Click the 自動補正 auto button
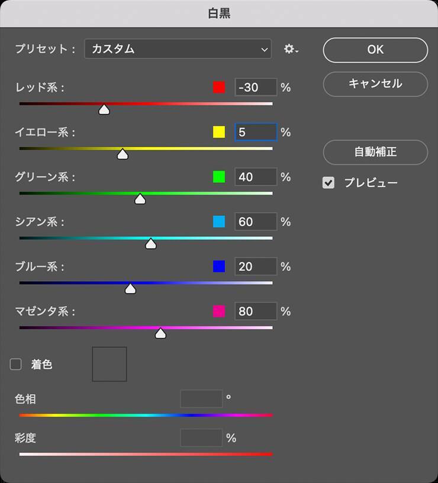This screenshot has width=438, height=483. 375,152
